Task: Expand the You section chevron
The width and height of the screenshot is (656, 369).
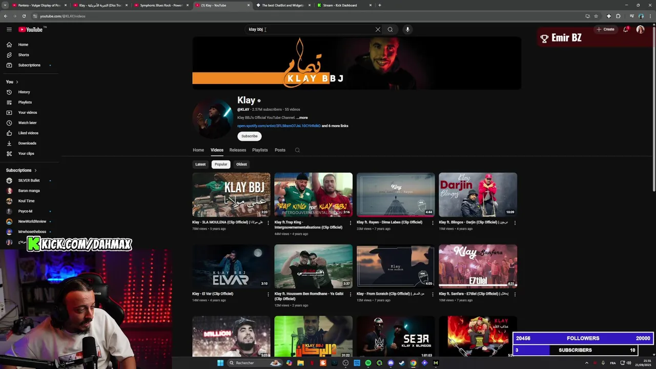Action: click(17, 82)
